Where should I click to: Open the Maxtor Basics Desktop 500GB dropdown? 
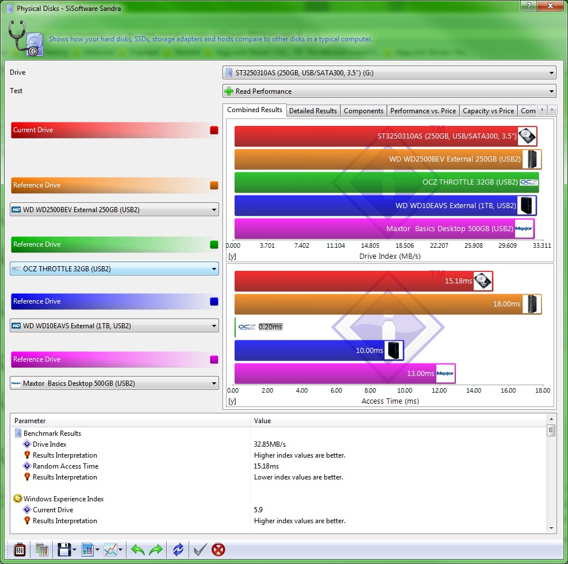[114, 383]
